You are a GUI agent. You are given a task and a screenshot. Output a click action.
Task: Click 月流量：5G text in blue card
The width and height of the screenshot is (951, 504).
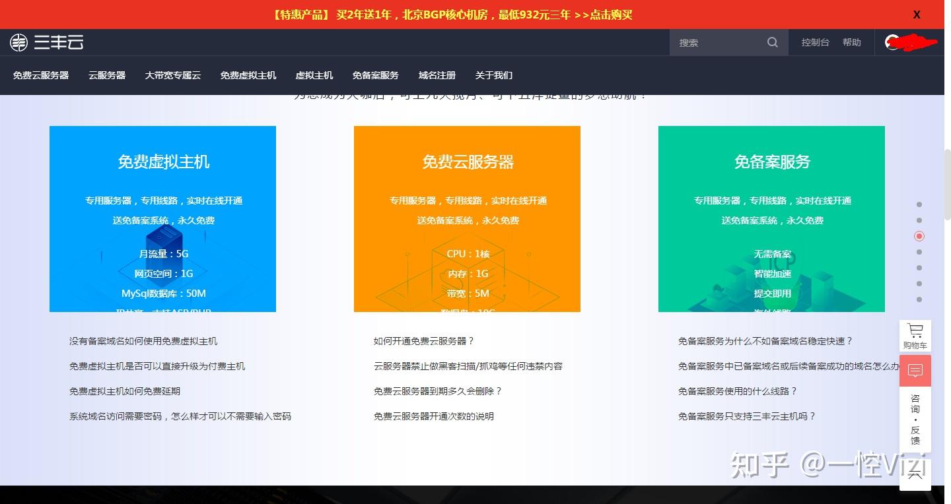164,253
